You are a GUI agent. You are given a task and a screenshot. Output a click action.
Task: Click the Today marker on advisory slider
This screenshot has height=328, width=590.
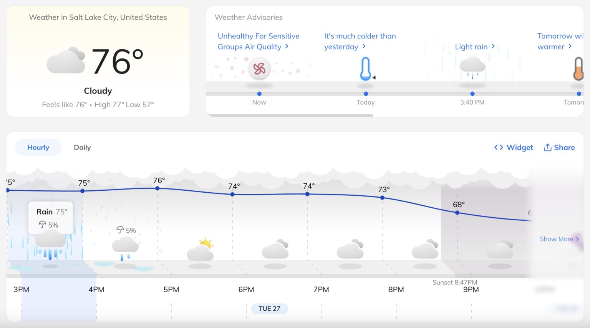click(365, 93)
